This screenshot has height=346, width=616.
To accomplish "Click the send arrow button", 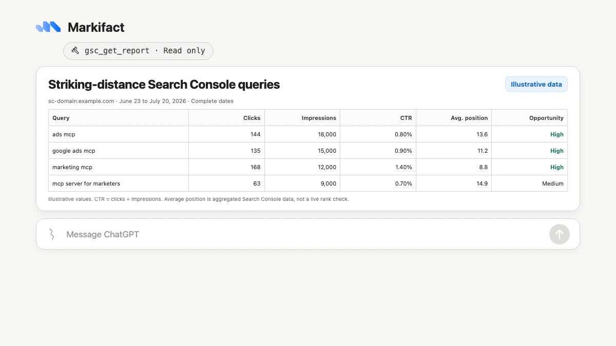I will click(x=560, y=234).
